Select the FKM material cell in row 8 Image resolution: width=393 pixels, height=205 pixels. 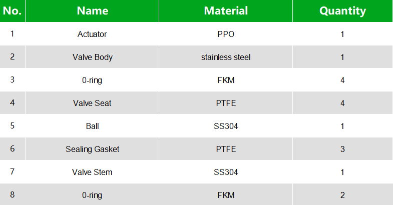pyautogui.click(x=226, y=195)
